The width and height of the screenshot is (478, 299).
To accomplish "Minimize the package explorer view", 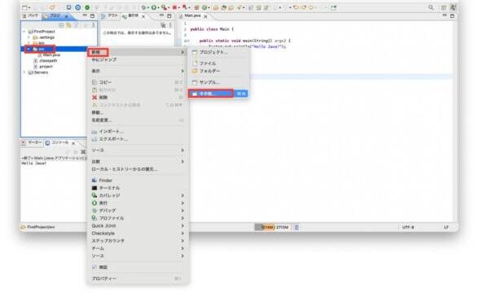I will click(85, 15).
